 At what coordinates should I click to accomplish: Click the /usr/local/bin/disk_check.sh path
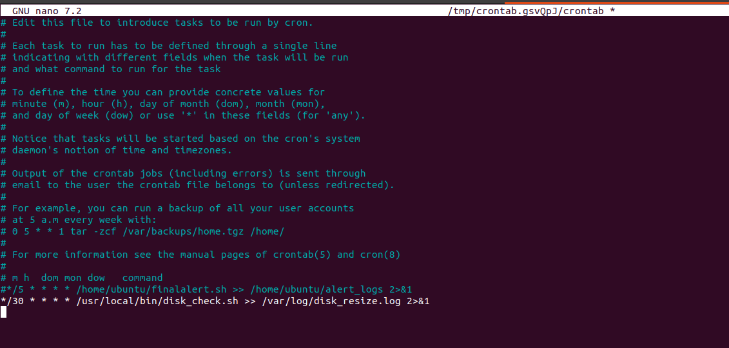(x=157, y=301)
